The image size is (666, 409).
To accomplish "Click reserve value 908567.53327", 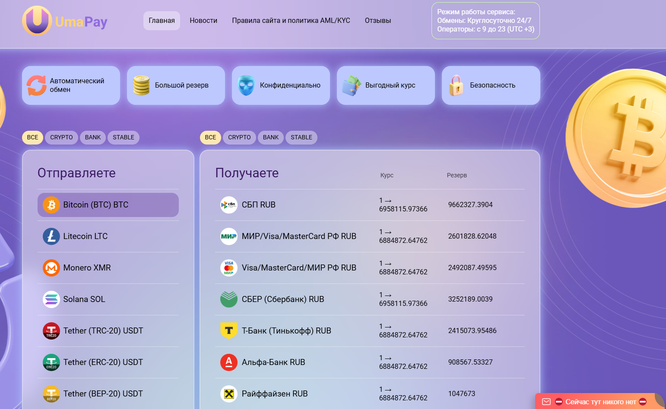I will click(x=470, y=362).
